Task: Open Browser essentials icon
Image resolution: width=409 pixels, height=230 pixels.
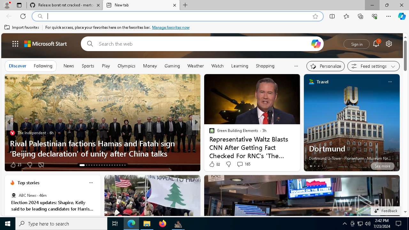Action: coord(374,16)
